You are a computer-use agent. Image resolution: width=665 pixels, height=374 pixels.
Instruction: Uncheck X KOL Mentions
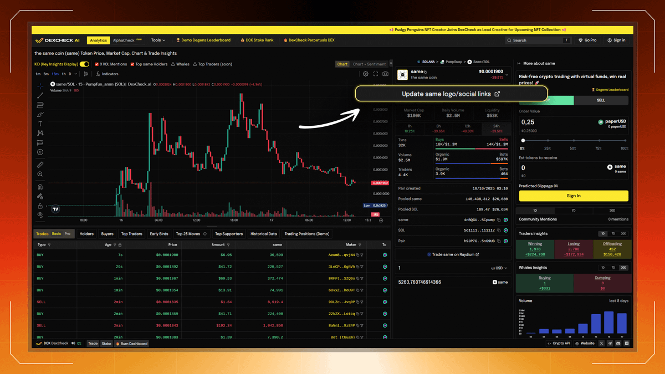point(96,64)
